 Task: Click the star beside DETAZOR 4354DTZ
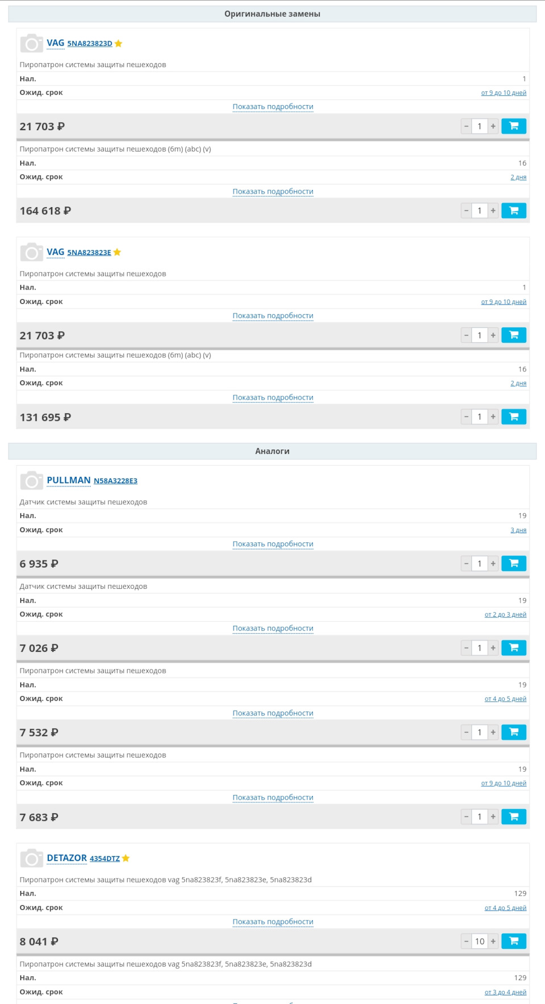[x=126, y=858]
